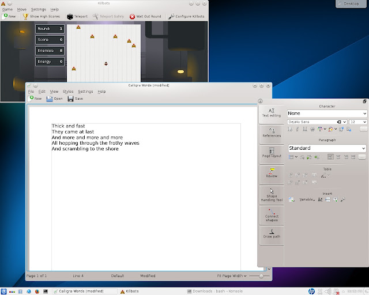Click Open in Calligra Words toolbar
This screenshot has width=369, height=295.
pos(55,99)
